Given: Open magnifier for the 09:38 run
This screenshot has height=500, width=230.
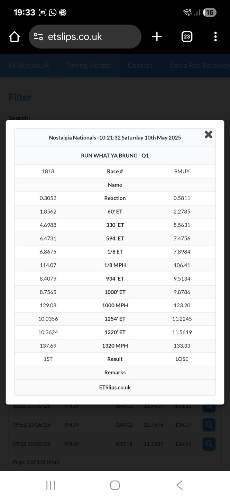Looking at the screenshot, I should (x=209, y=444).
